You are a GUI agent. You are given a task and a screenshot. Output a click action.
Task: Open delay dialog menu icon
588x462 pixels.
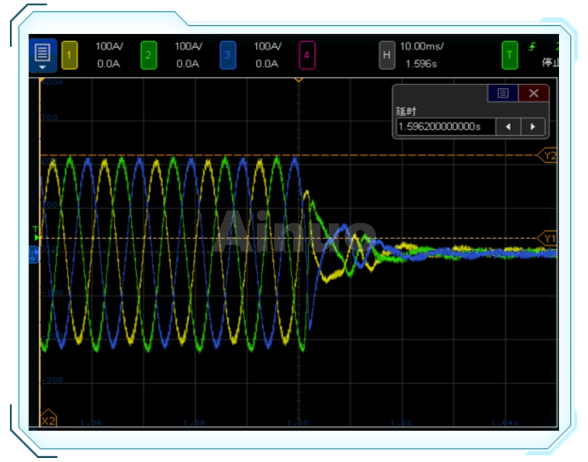tap(503, 93)
